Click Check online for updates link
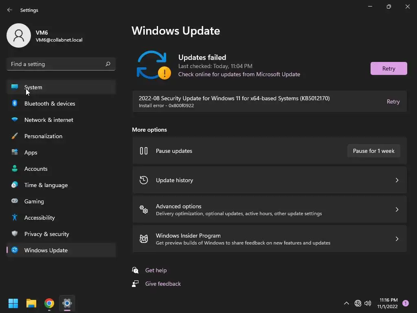The image size is (417, 313). pyautogui.click(x=239, y=74)
